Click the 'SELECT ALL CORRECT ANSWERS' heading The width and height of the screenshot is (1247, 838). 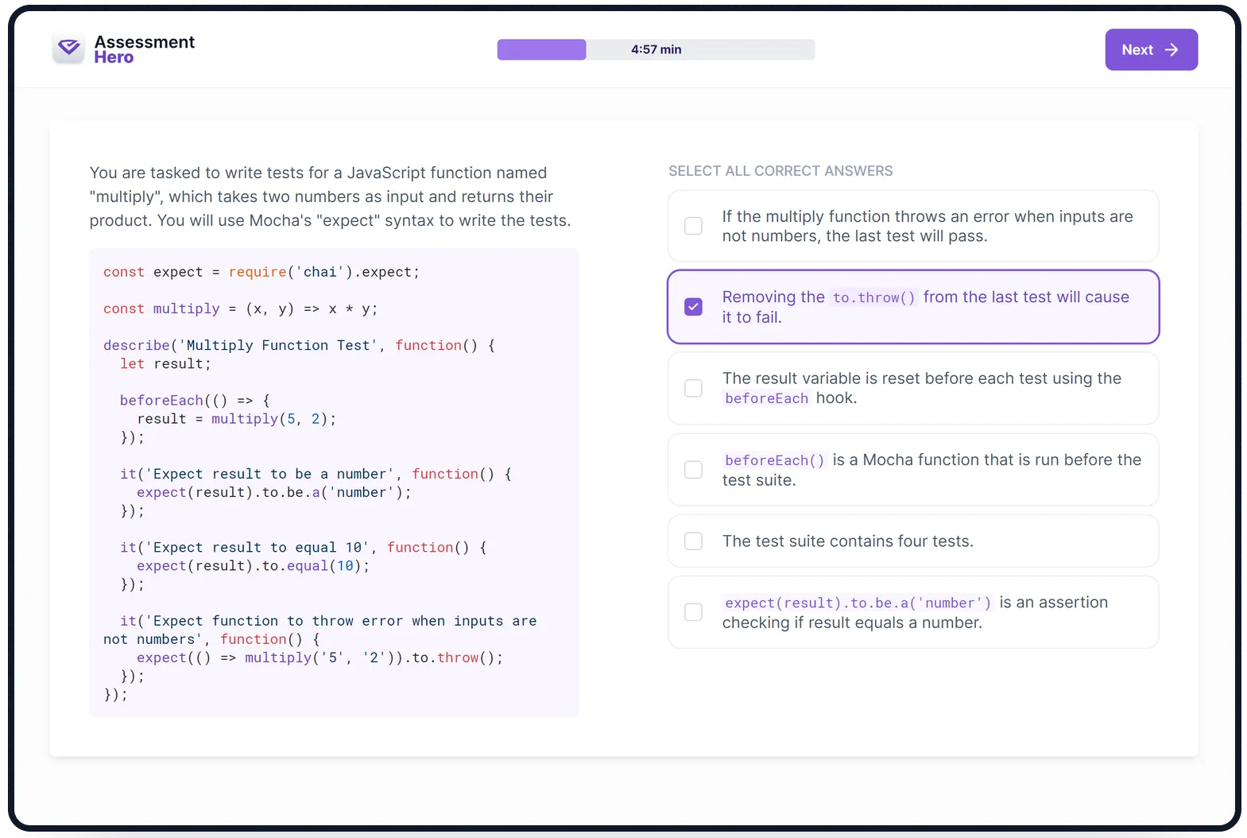click(x=780, y=171)
